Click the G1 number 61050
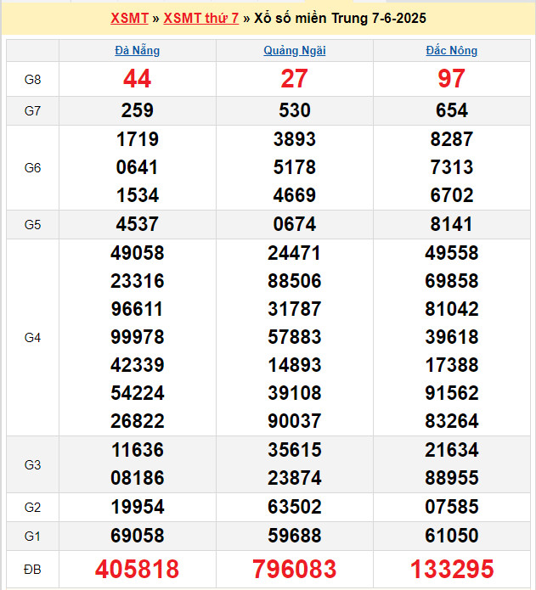 point(452,536)
